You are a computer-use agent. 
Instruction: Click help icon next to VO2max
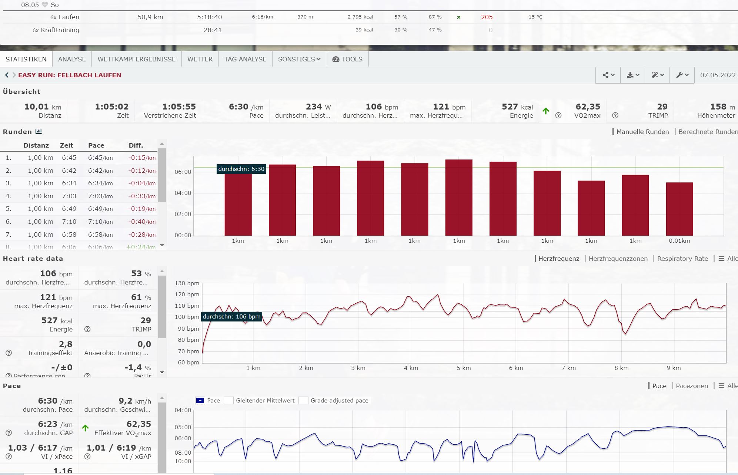coord(558,115)
